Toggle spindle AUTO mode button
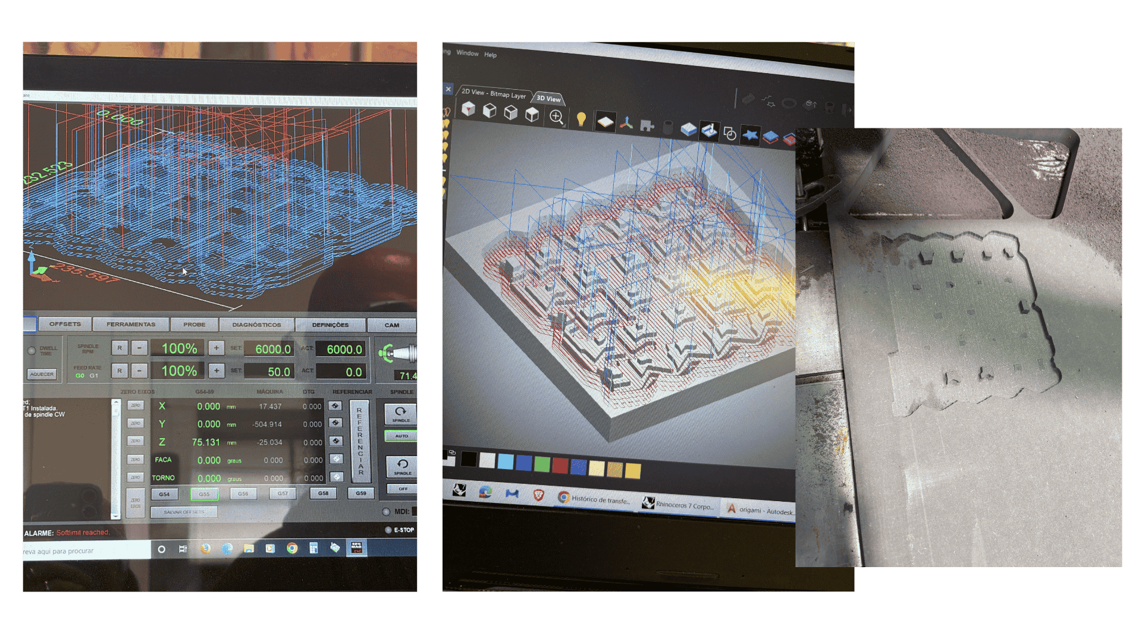1142x642 pixels. click(x=401, y=436)
